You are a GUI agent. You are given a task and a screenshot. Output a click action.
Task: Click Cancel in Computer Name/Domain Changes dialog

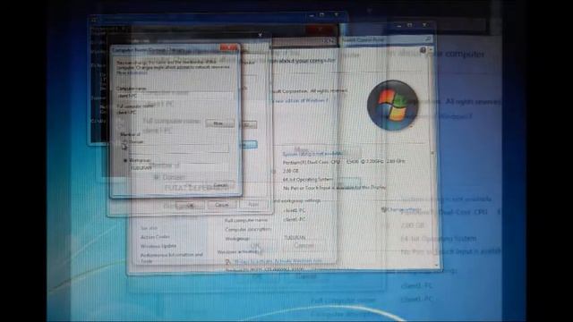[x=220, y=185]
